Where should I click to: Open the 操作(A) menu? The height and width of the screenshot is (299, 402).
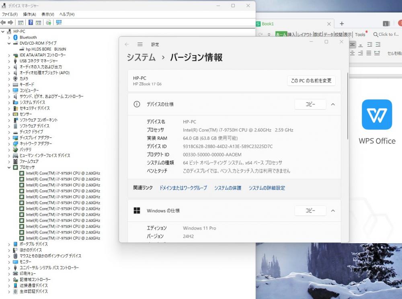coord(29,14)
